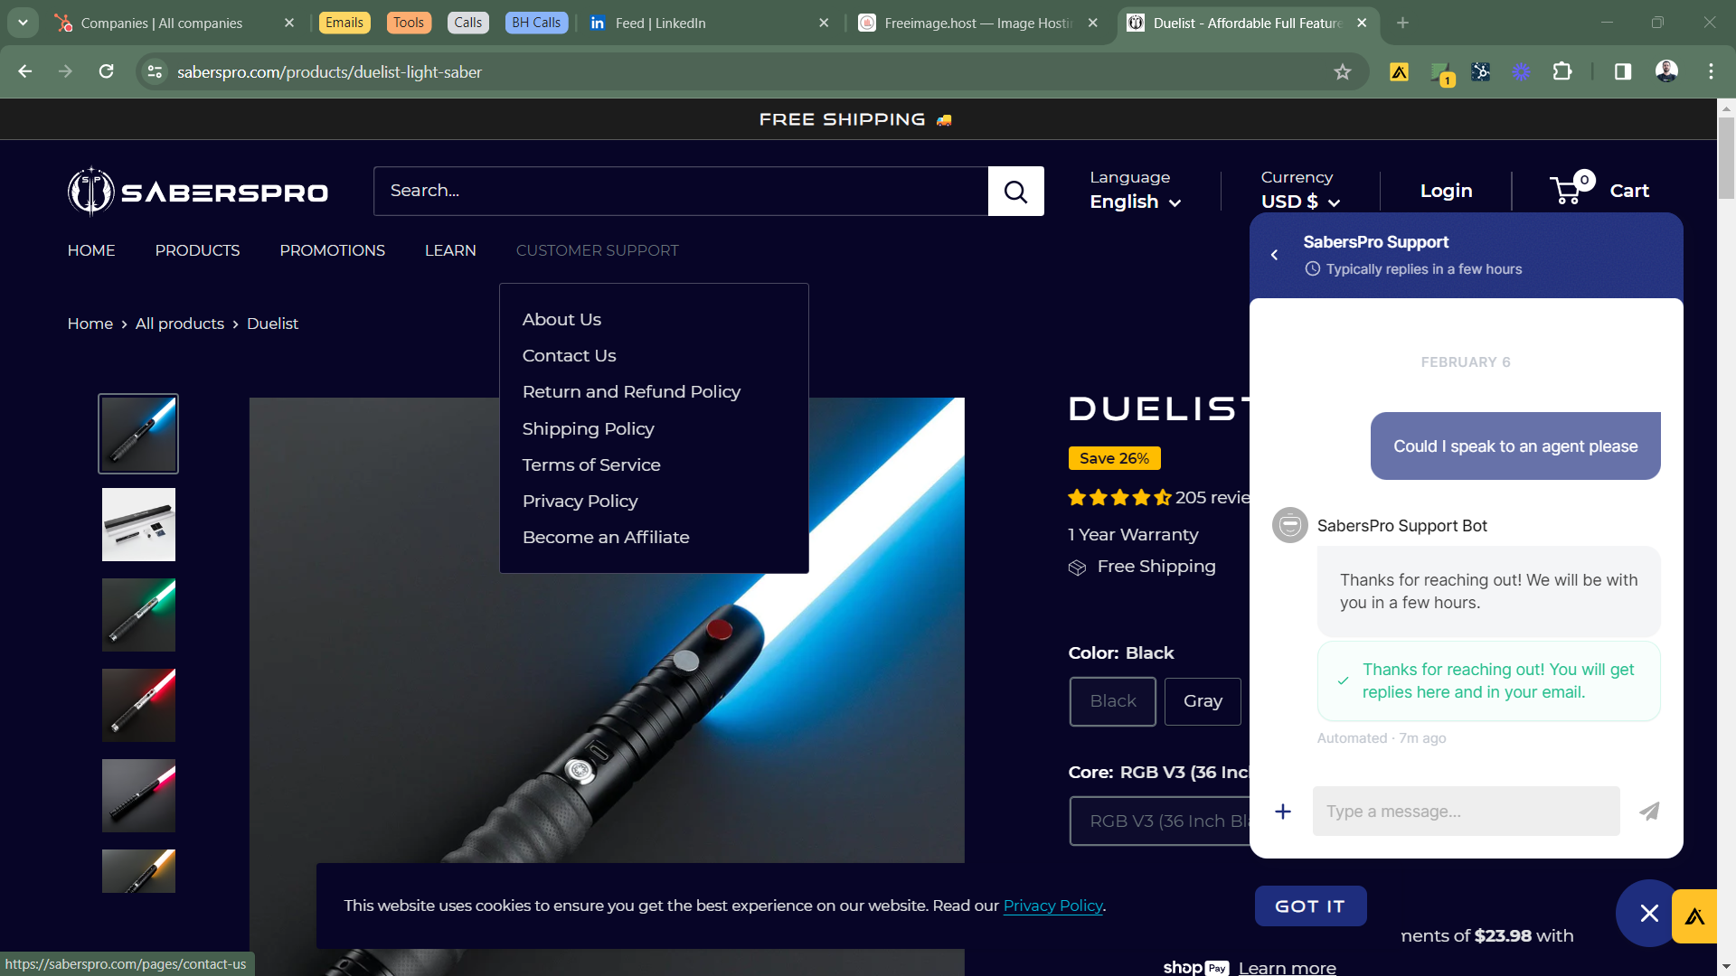Expand Language English dropdown
1736x976 pixels.
tap(1136, 202)
